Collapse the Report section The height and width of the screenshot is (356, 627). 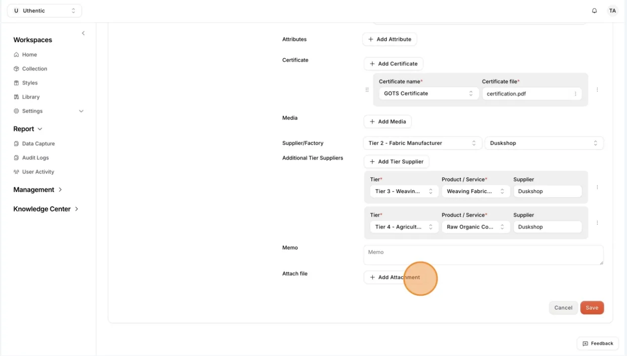coord(40,129)
